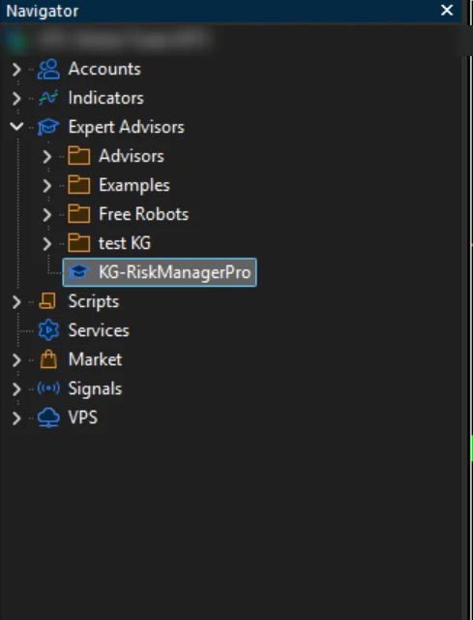Screen dimensions: 473x620
Task: Expand the Signals node
Action: click(16, 389)
